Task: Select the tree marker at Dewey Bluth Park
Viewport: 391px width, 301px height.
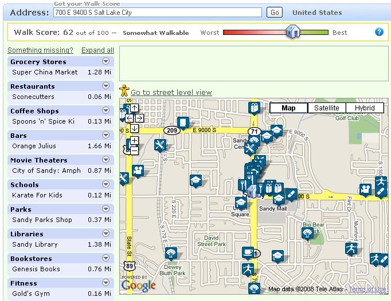Action: (171, 254)
